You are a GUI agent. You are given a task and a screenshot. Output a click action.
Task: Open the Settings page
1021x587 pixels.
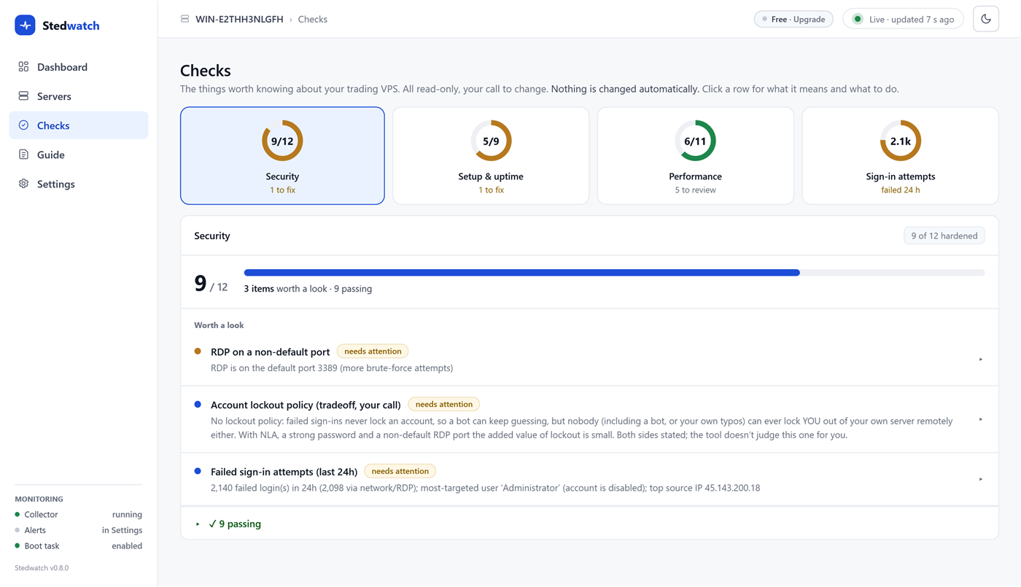click(78, 183)
